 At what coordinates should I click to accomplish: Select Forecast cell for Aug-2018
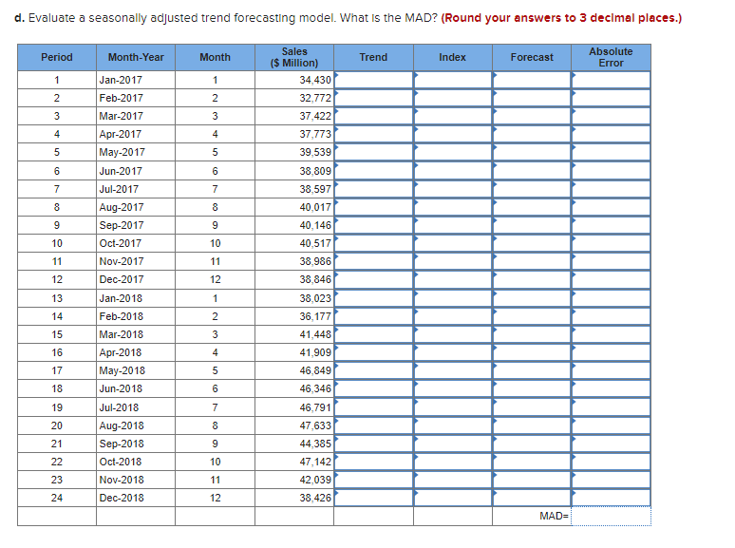point(532,425)
